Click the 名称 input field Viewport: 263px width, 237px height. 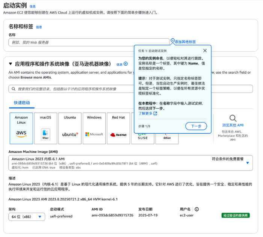tap(88, 42)
